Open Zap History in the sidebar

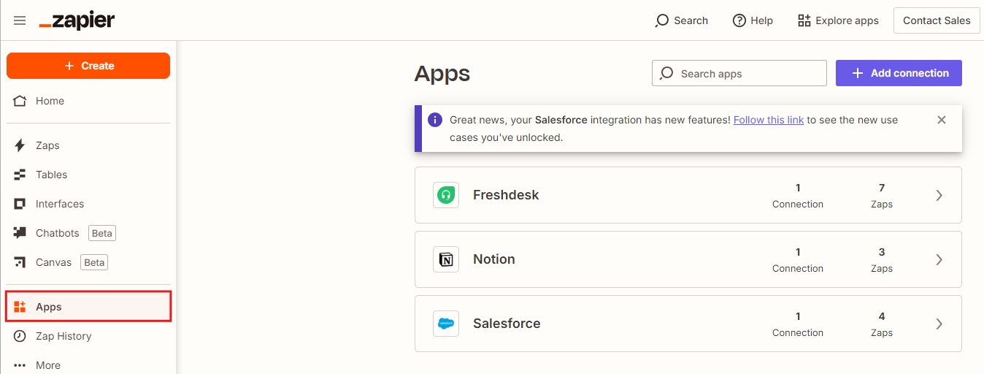tap(88, 336)
